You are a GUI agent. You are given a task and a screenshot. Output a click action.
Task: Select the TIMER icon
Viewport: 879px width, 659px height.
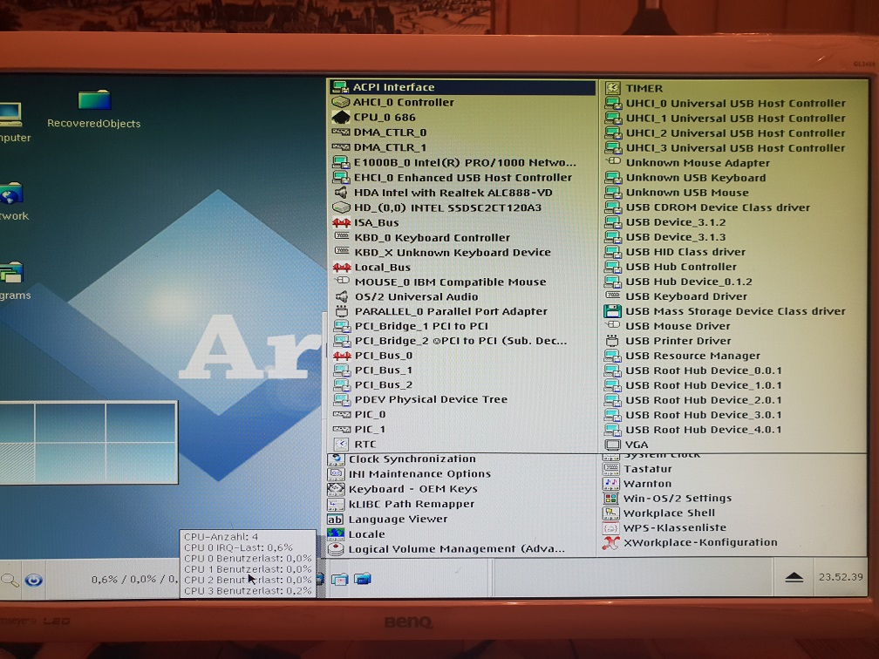(x=613, y=88)
